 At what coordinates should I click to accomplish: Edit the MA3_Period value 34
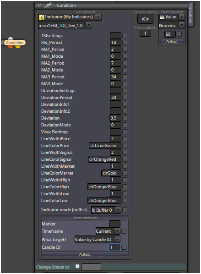tap(115, 77)
